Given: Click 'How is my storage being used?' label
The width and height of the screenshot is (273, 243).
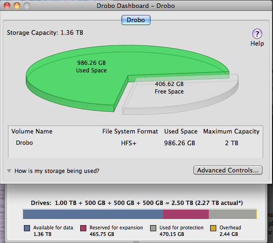Looking at the screenshot, I should coord(57,171).
